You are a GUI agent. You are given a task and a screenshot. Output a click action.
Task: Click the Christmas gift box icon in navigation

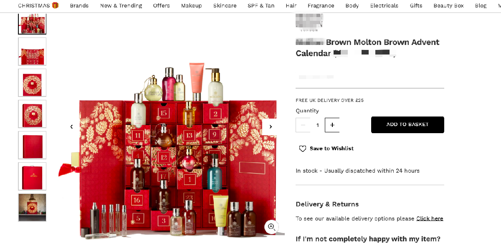(x=55, y=5)
